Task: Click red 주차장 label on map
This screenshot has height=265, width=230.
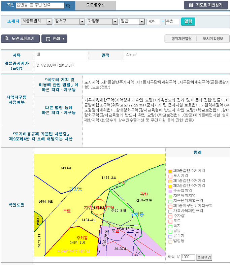Action: (x=82, y=238)
